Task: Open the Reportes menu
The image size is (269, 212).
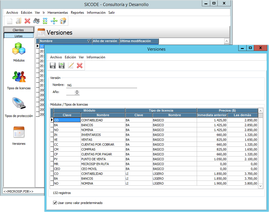Action: (77, 13)
